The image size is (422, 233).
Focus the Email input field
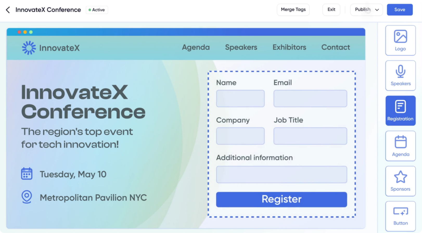point(310,99)
